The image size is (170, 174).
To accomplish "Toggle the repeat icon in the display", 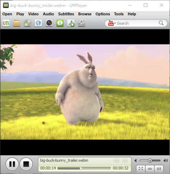I will click(116, 160).
